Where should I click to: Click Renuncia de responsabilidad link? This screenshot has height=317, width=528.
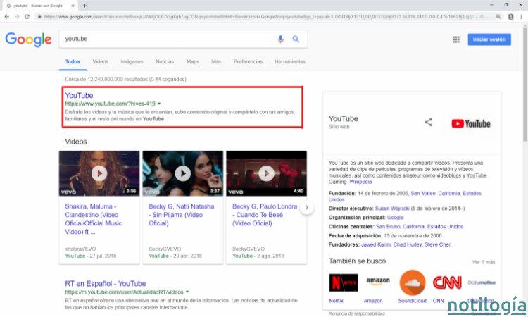point(357,313)
